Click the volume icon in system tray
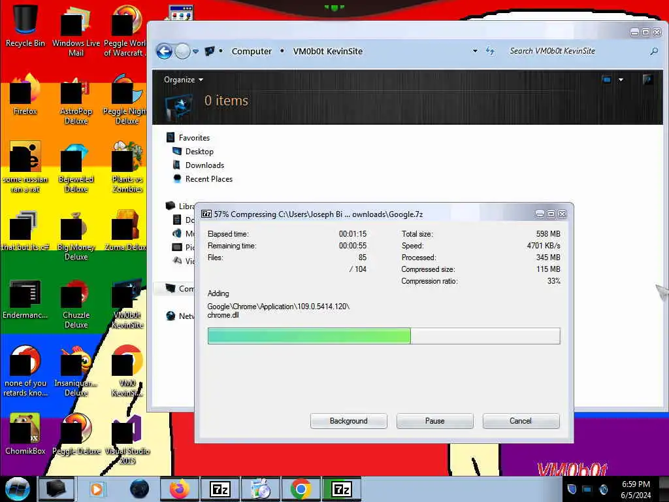Viewport: 669px width, 502px height. [x=603, y=489]
